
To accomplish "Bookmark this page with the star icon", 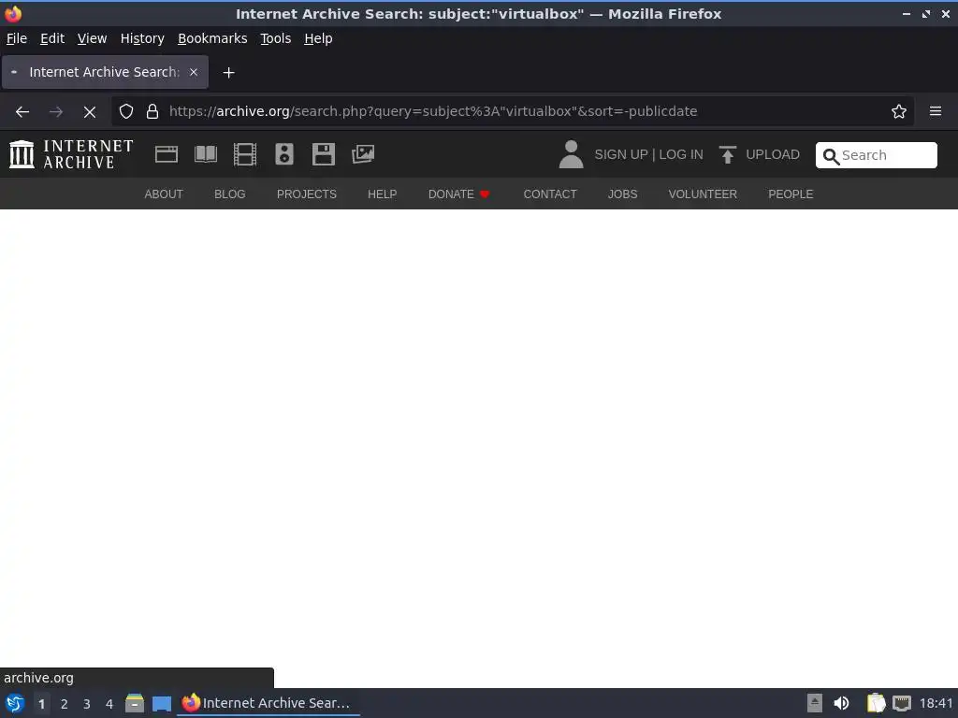I will click(x=899, y=112).
